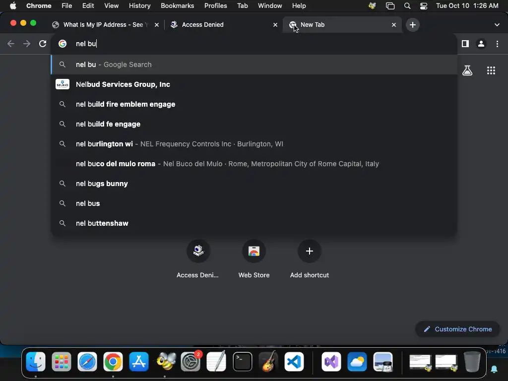The width and height of the screenshot is (508, 381).
Task: Expand the tab search chevron
Action: [x=497, y=25]
